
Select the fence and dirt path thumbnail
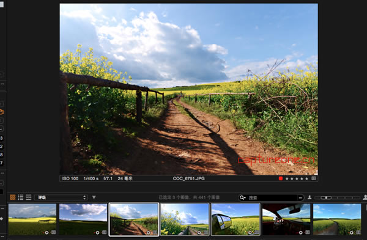pos(134,219)
